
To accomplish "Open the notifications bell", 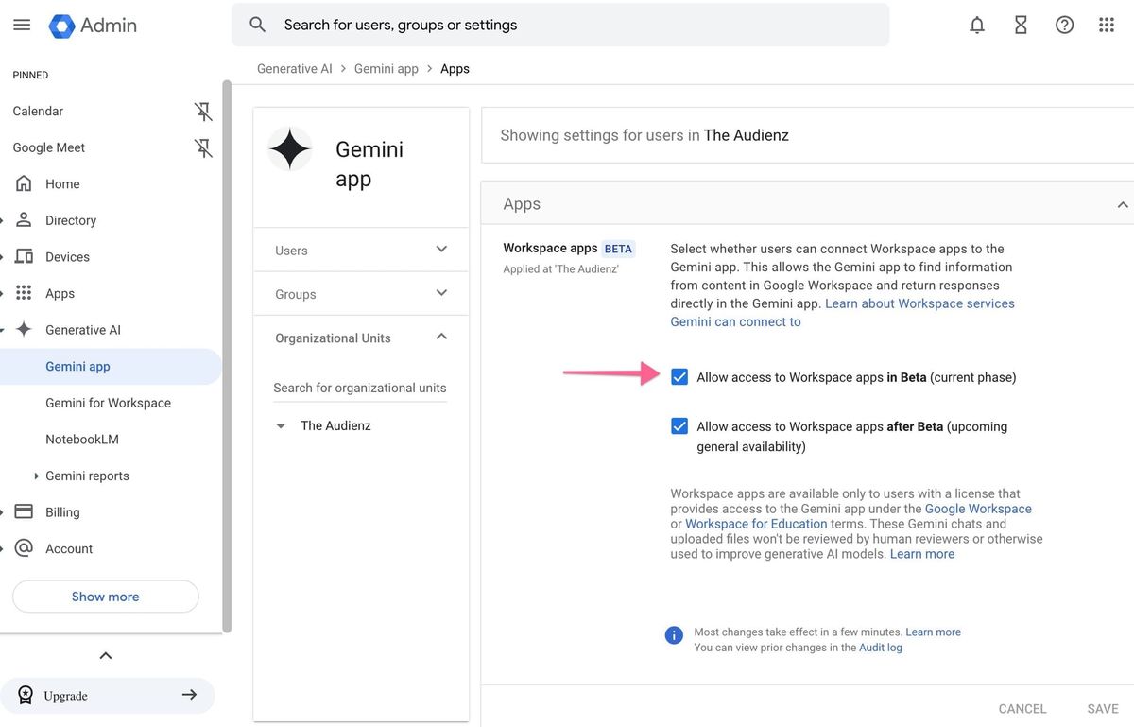I will [976, 24].
